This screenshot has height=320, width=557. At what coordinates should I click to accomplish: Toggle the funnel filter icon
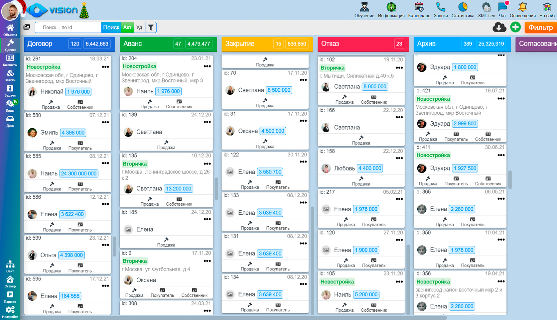click(151, 27)
